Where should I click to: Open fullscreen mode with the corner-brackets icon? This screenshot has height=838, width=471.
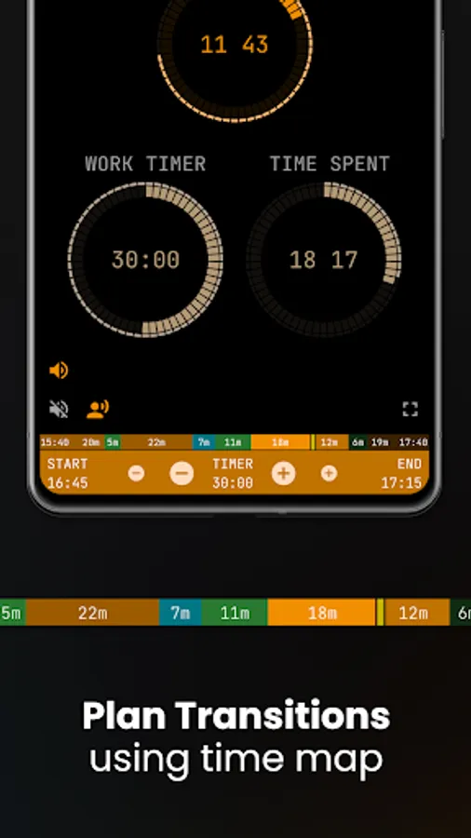[410, 410]
